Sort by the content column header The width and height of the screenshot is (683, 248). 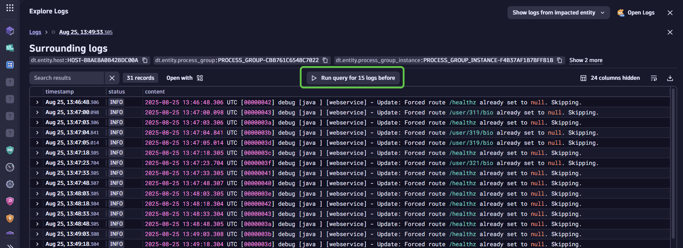[155, 92]
